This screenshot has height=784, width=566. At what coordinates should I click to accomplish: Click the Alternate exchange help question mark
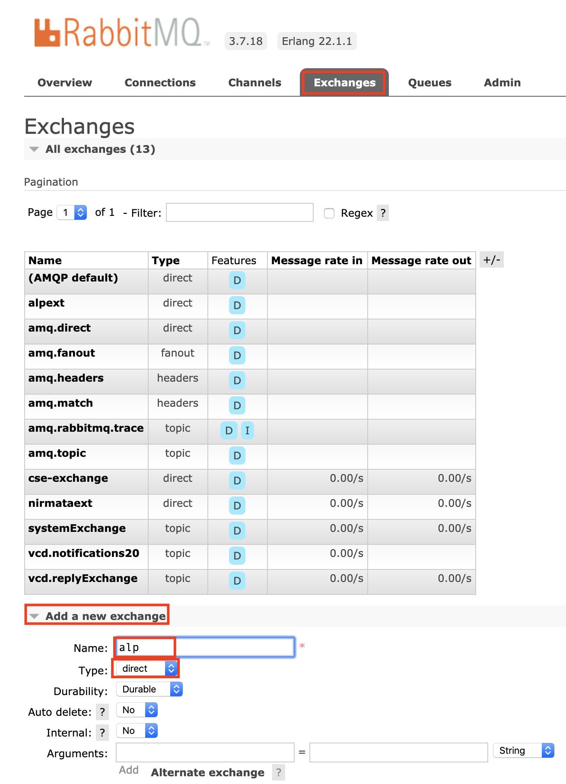(x=279, y=772)
